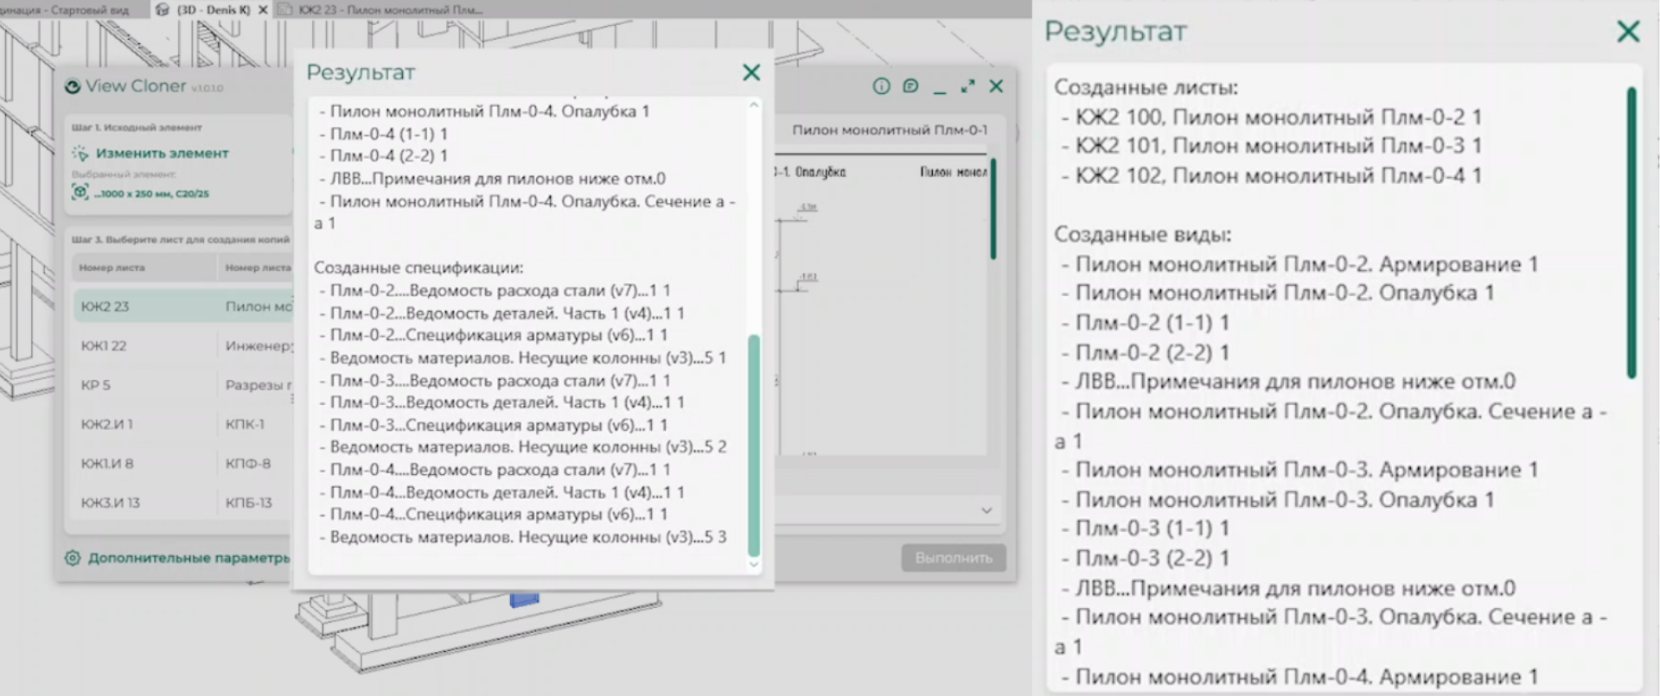The image size is (1660, 696).
Task: Select the КР 5 sheet row
Action: click(96, 385)
